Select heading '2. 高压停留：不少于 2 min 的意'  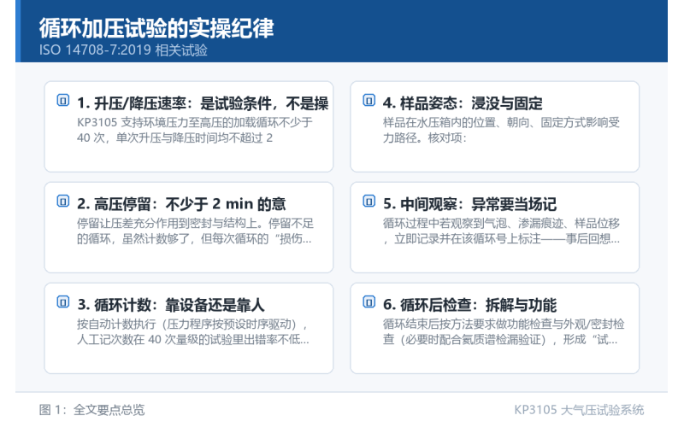(x=181, y=204)
